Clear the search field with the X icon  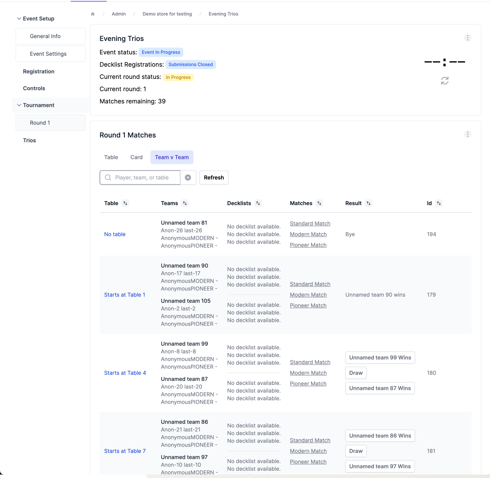point(188,178)
